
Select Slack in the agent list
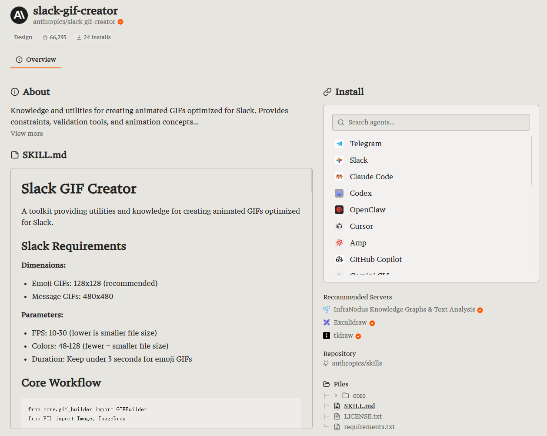click(431, 160)
